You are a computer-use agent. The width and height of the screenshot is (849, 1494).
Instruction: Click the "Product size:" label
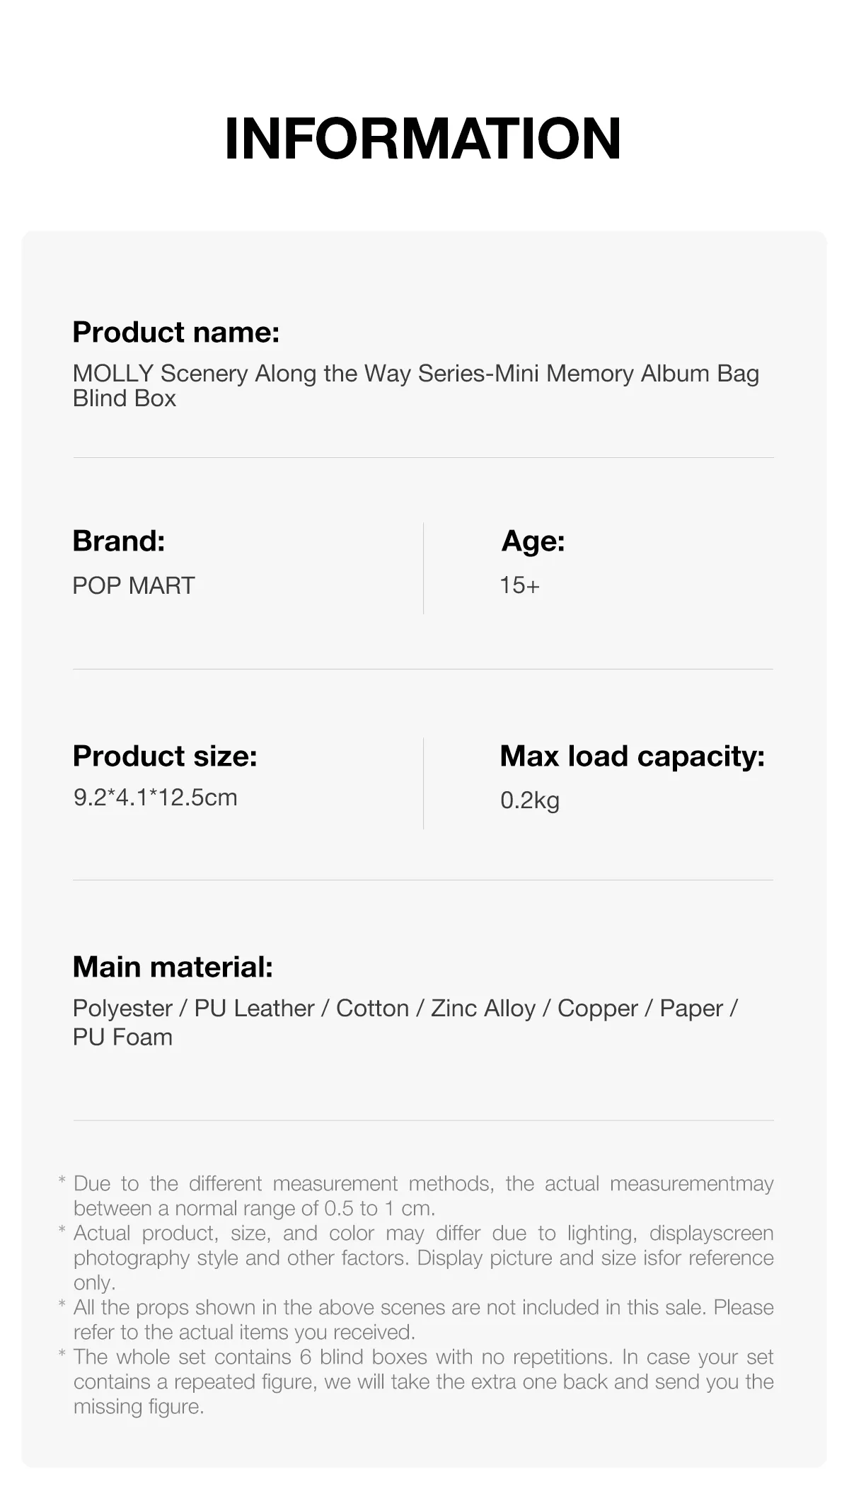coord(165,757)
